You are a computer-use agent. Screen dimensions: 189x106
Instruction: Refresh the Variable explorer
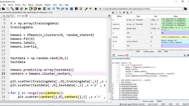pyautogui.click(x=131, y=12)
